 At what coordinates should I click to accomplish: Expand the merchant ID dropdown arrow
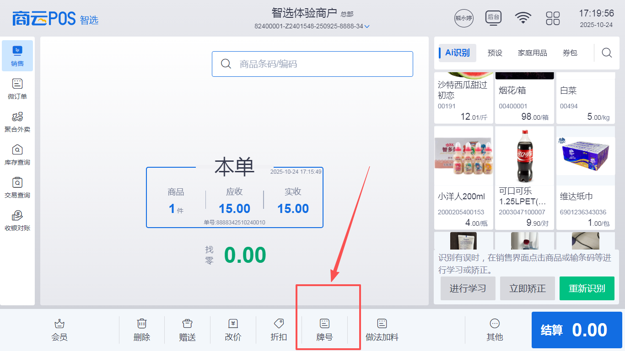click(x=367, y=27)
